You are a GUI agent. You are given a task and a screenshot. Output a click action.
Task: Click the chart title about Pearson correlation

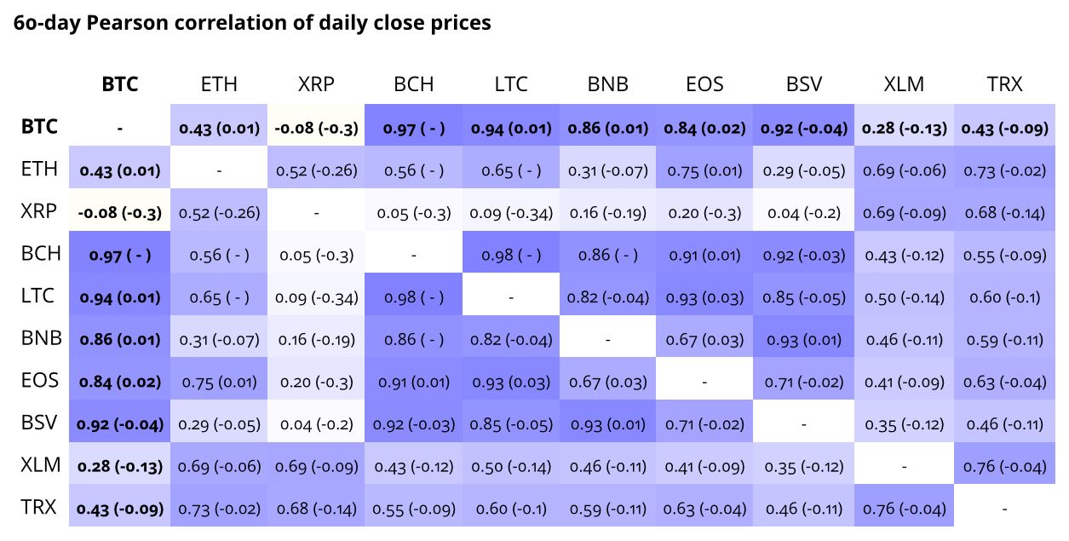click(252, 23)
